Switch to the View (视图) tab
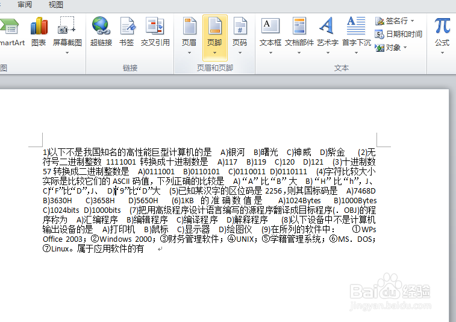 pos(56,5)
